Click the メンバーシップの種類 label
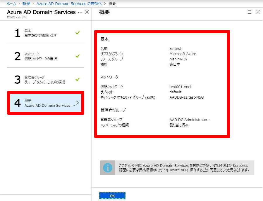This screenshot has width=263, height=201. 114,125
